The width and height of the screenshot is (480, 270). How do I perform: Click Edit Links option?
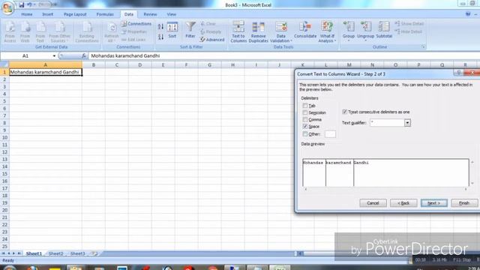coord(133,40)
